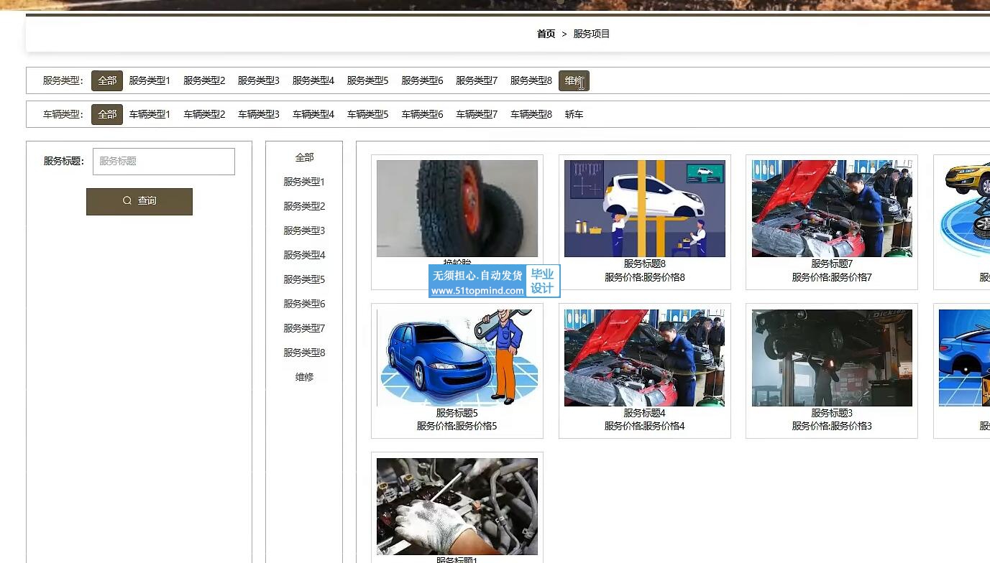Open the 服务标题4 mechanic photo
The width and height of the screenshot is (990, 563).
point(645,358)
